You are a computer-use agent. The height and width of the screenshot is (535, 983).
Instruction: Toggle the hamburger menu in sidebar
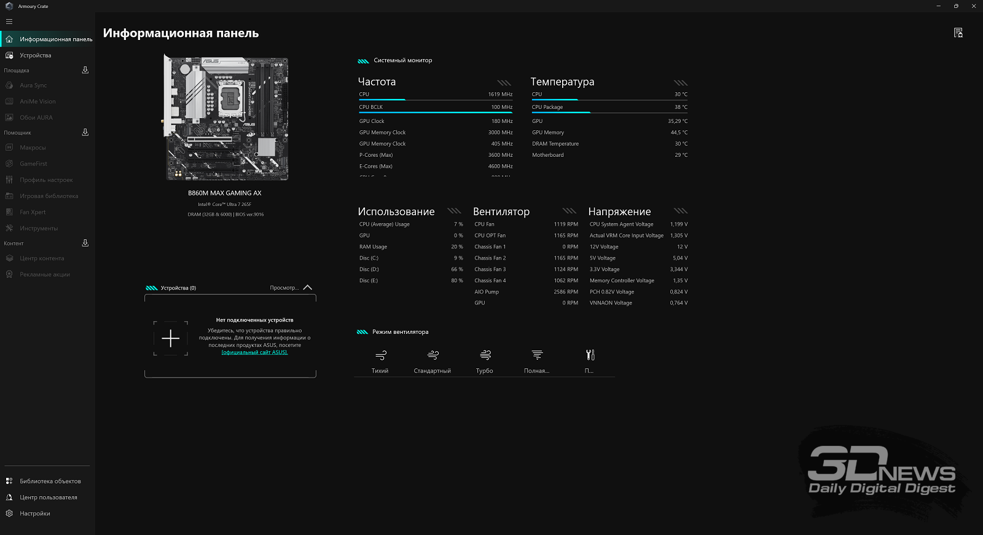[x=9, y=22]
